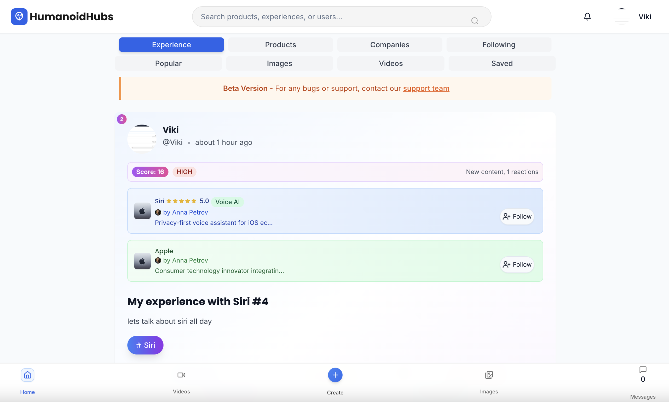
Task: Select the Popular filter
Action: pos(168,63)
